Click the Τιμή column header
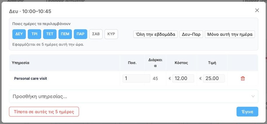Viewport: 267px width, 124px height. pos(212,63)
